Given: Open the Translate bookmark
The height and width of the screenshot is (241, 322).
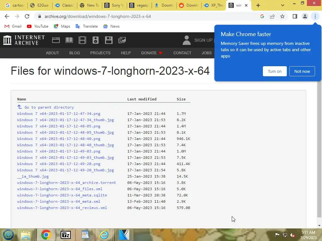Looking at the screenshot, I should (87, 26).
